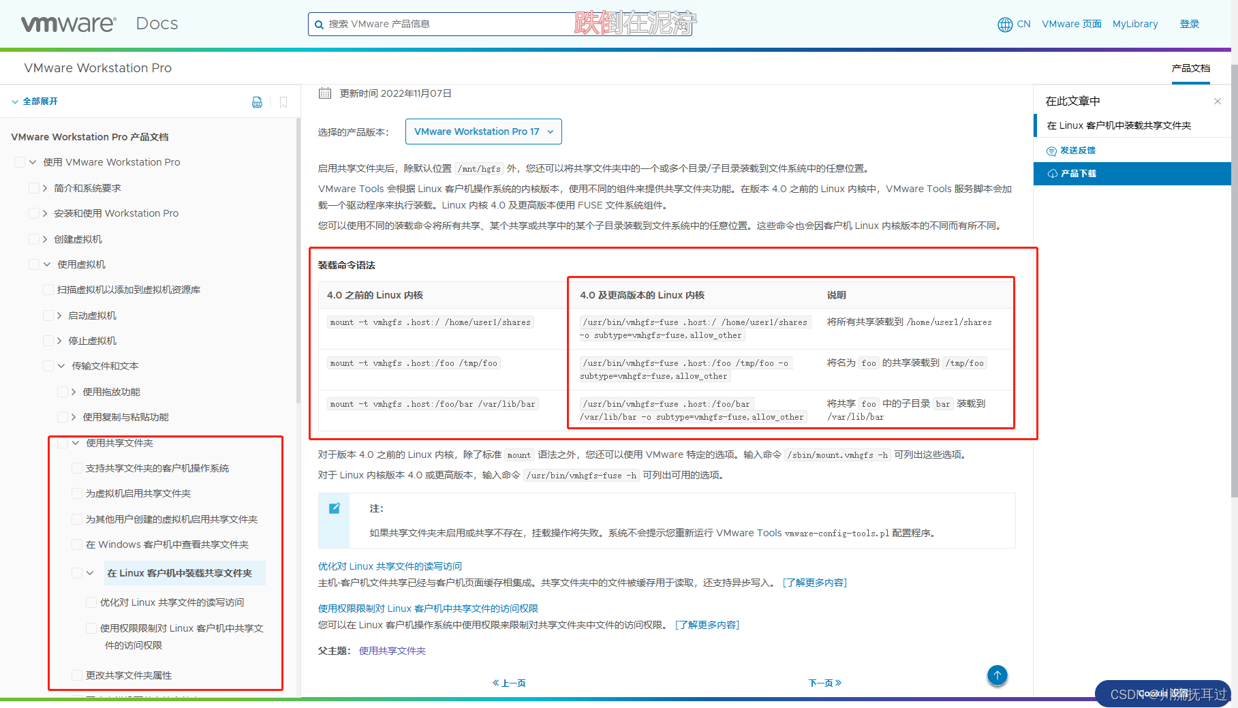Click the calendar icon beside update date
This screenshot has width=1238, height=708.
(325, 93)
